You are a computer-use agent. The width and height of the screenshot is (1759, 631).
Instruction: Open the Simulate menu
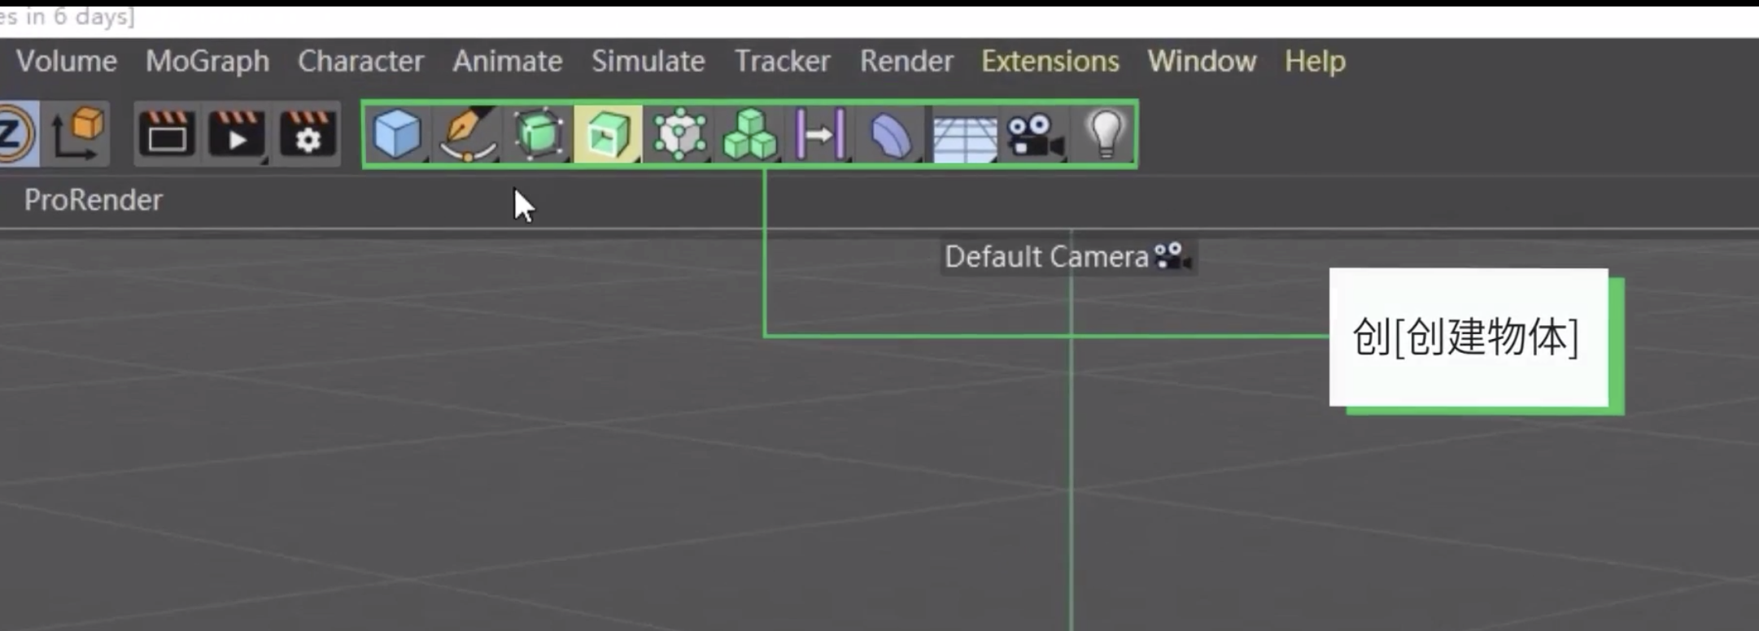coord(648,61)
